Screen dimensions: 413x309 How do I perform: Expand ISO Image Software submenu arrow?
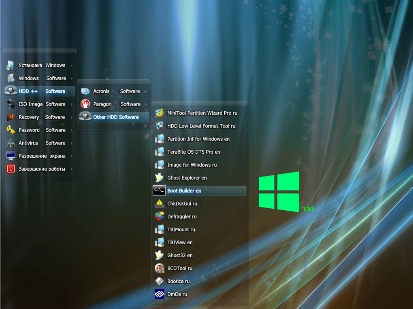(x=71, y=104)
